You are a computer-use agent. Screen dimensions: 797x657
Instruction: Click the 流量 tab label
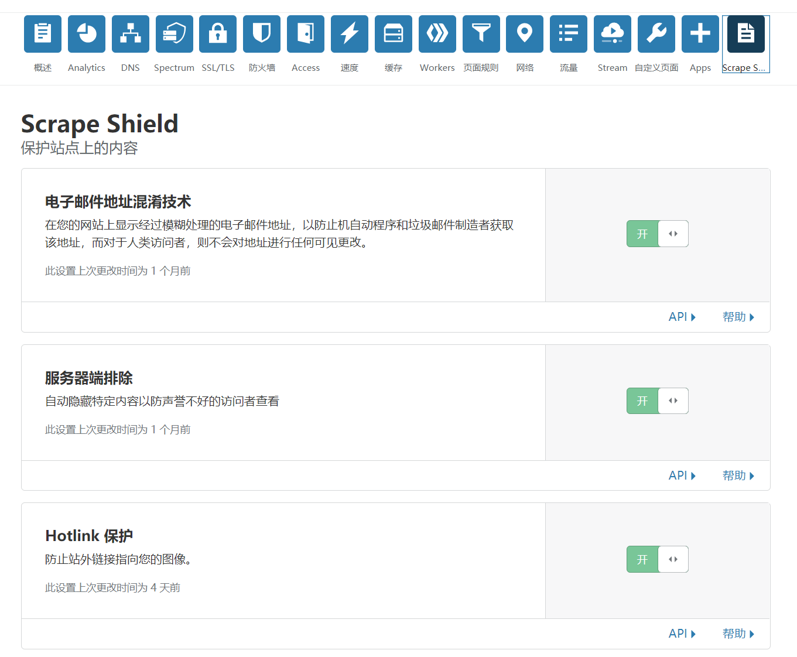point(569,68)
